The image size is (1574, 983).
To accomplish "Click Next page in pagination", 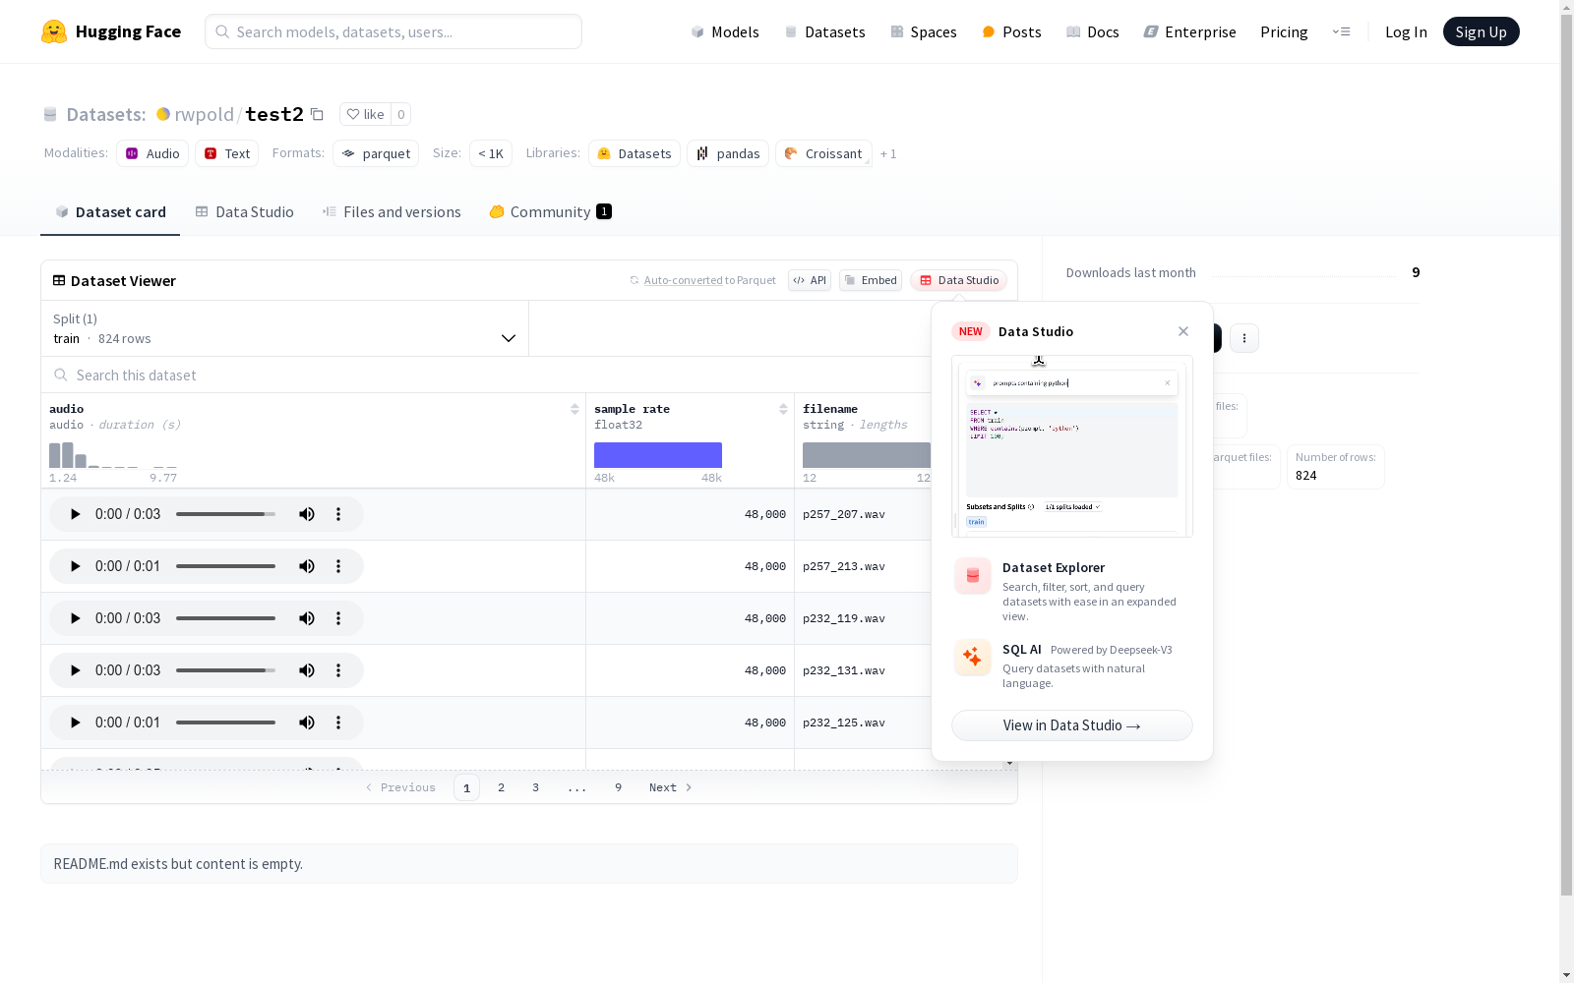I will [670, 787].
